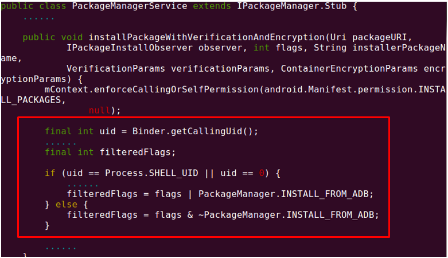Click the yellow if keyword
Viewport: 448px width, 258px height.
[50, 173]
